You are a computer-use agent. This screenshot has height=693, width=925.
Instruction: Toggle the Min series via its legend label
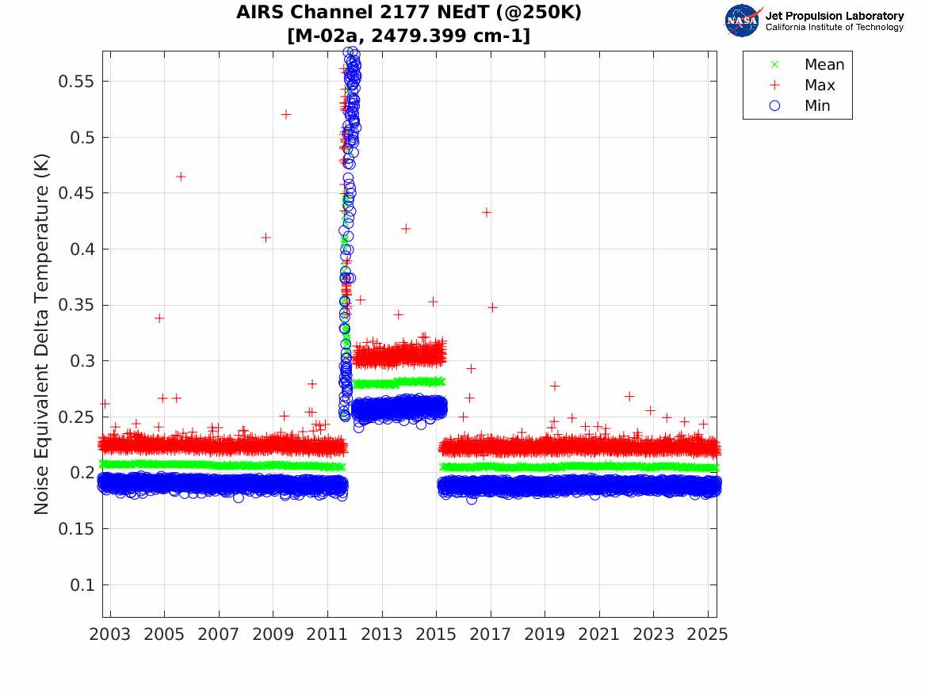tap(817, 105)
